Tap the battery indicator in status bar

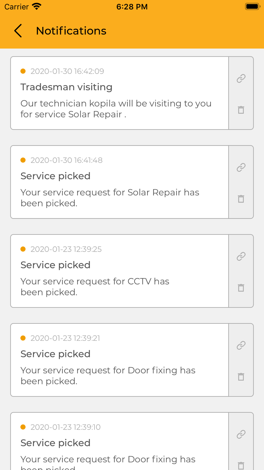[252, 7]
